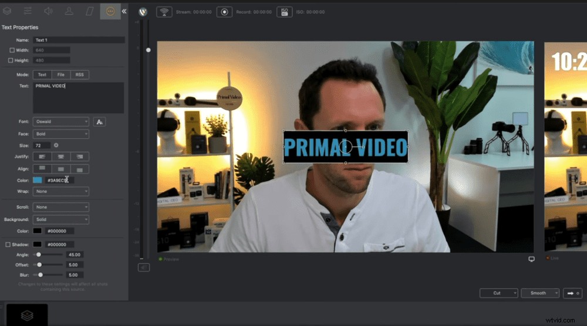Screen dimensions: 587x326
Task: Enable the Height checkbox
Action: (x=11, y=60)
